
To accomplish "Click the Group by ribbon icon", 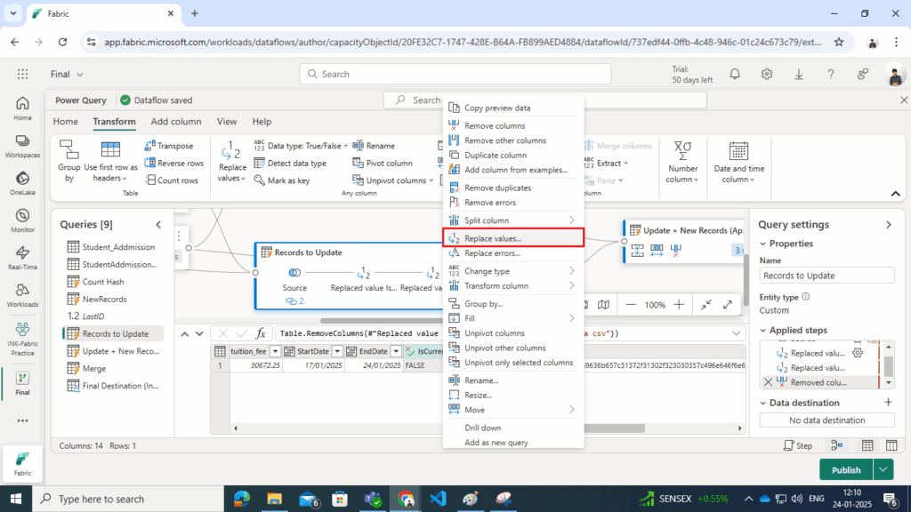I will (x=69, y=161).
